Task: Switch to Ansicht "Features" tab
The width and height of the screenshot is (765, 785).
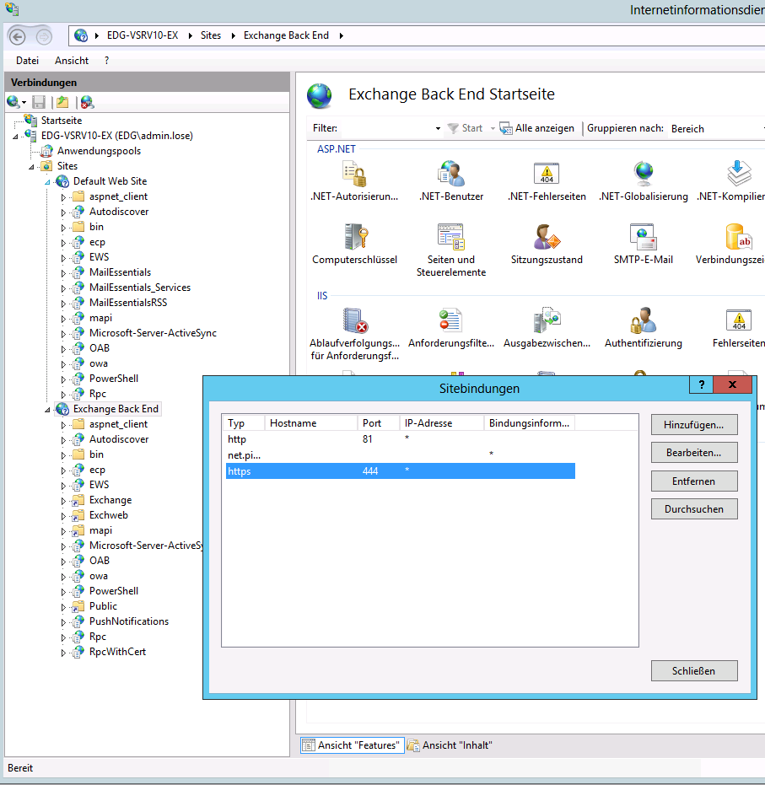Action: click(x=352, y=745)
